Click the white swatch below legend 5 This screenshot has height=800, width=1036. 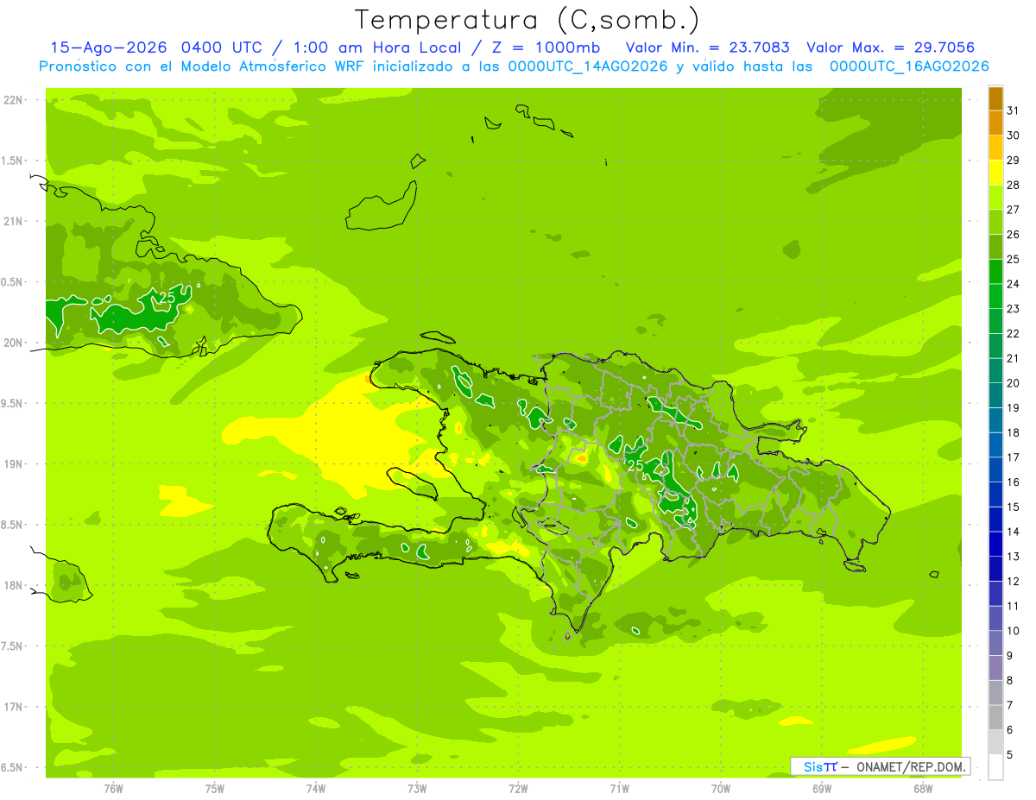click(995, 766)
